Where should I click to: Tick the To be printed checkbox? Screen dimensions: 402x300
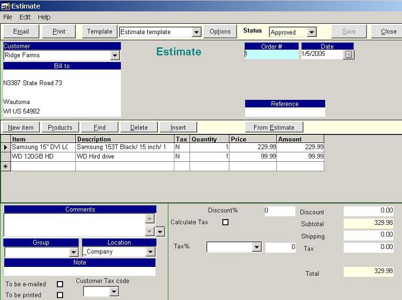(59, 295)
